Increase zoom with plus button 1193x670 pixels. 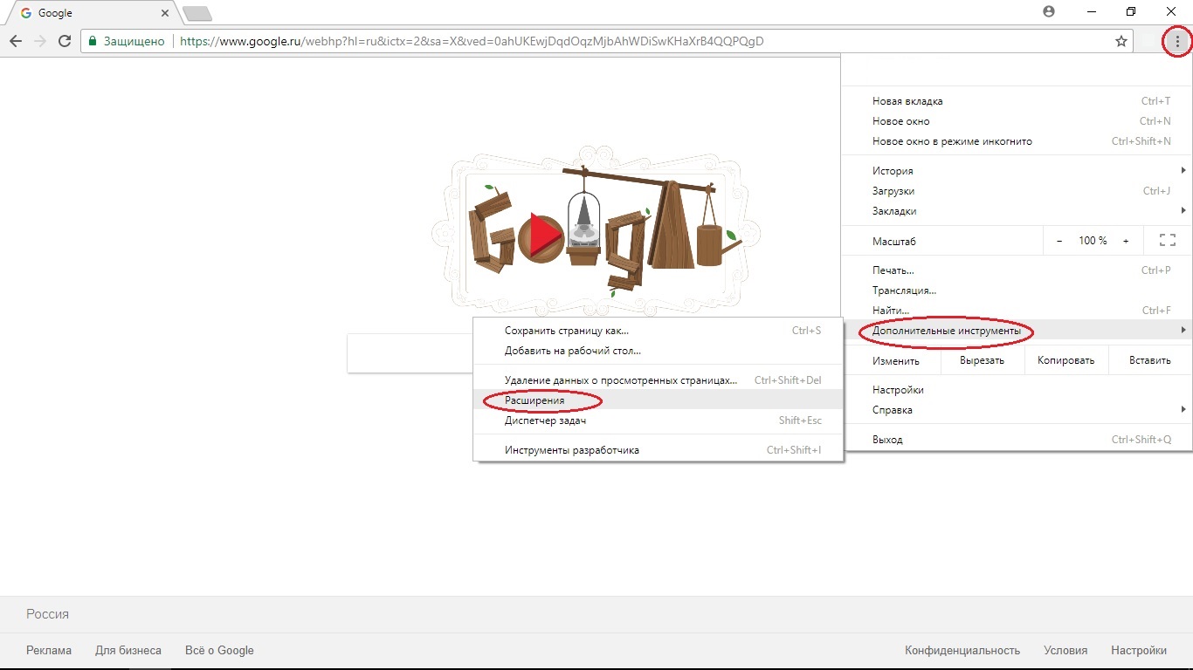pyautogui.click(x=1126, y=240)
